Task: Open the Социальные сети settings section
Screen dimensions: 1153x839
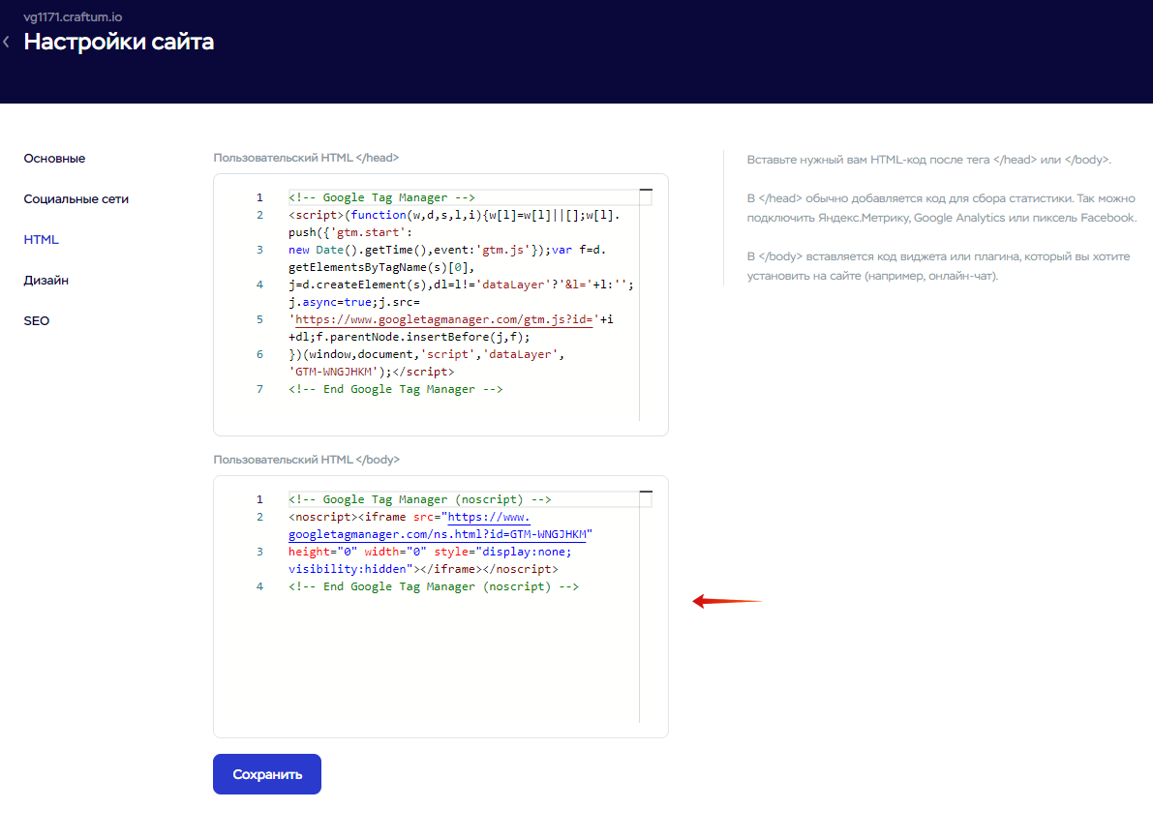Action: coord(76,198)
